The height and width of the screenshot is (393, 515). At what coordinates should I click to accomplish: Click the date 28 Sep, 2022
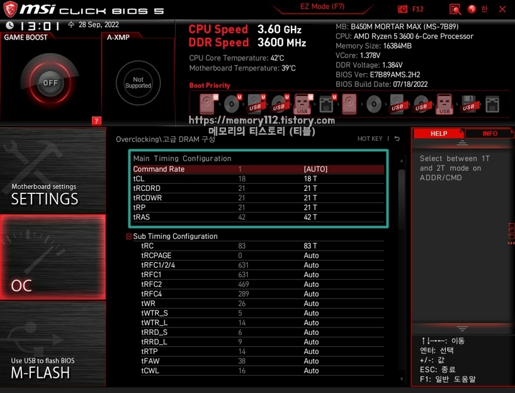[99, 25]
